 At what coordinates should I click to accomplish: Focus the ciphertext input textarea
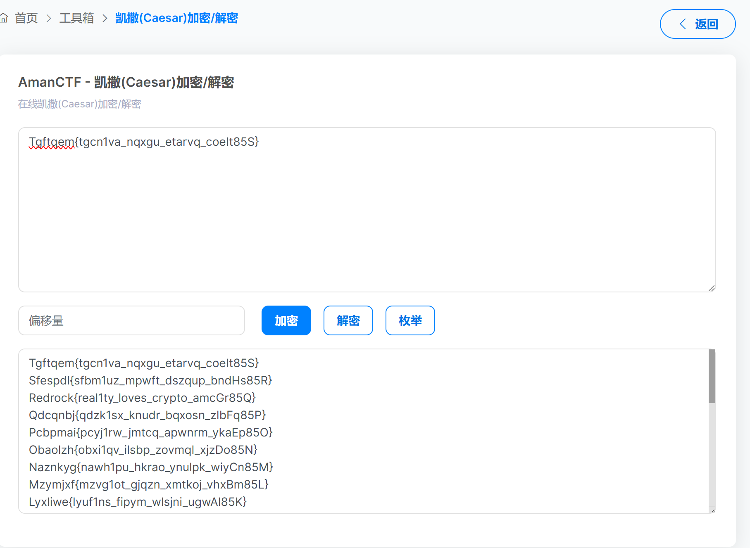coord(367,210)
